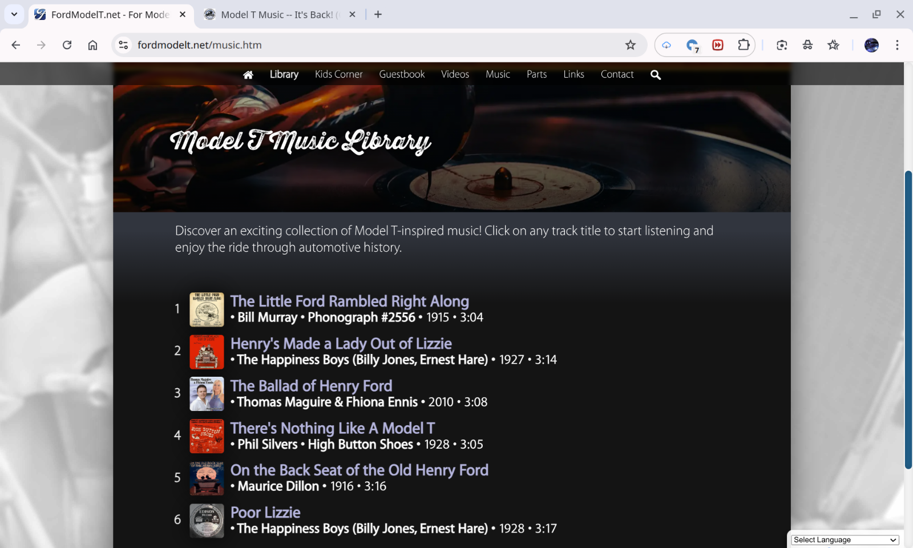Play the Poor Lizzie track
The height and width of the screenshot is (548, 913).
[x=265, y=512]
